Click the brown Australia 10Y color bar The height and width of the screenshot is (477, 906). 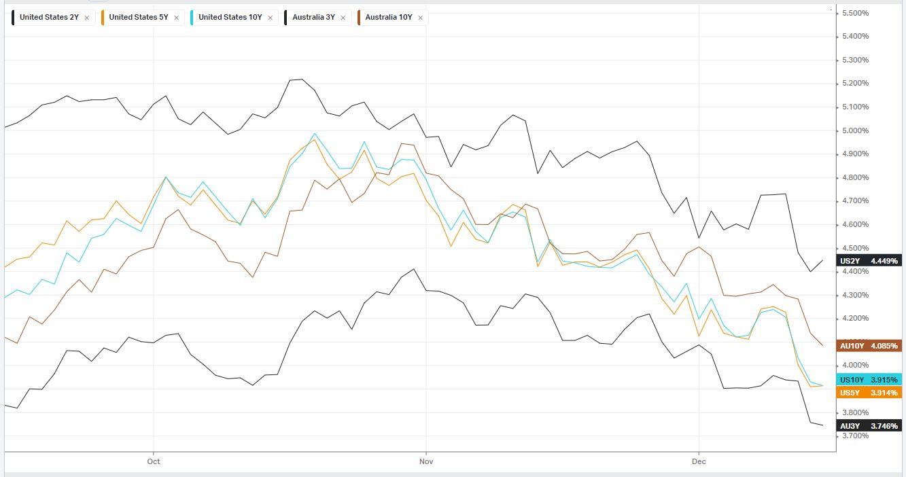tap(359, 18)
